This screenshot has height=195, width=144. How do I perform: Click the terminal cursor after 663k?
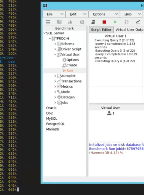pos(18,190)
